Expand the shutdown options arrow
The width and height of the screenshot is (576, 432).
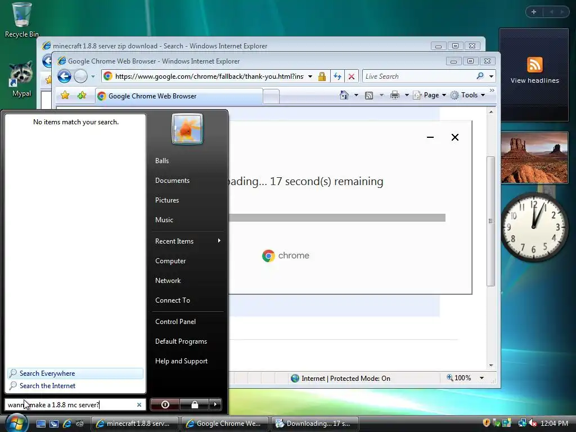click(215, 404)
